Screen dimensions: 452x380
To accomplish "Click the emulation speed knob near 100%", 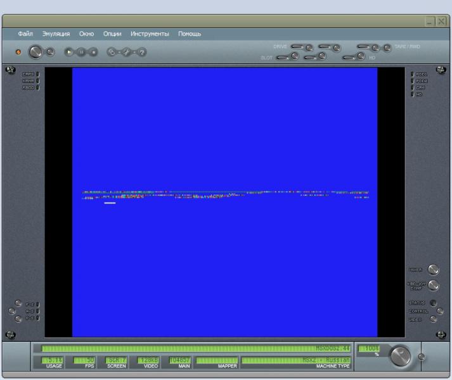I will point(400,357).
